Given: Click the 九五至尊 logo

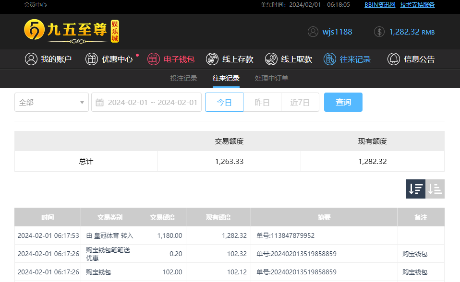Looking at the screenshot, I should coord(72,31).
